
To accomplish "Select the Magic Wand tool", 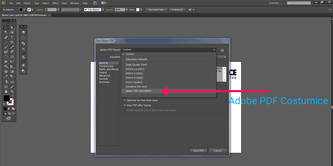I will pos(6,32).
